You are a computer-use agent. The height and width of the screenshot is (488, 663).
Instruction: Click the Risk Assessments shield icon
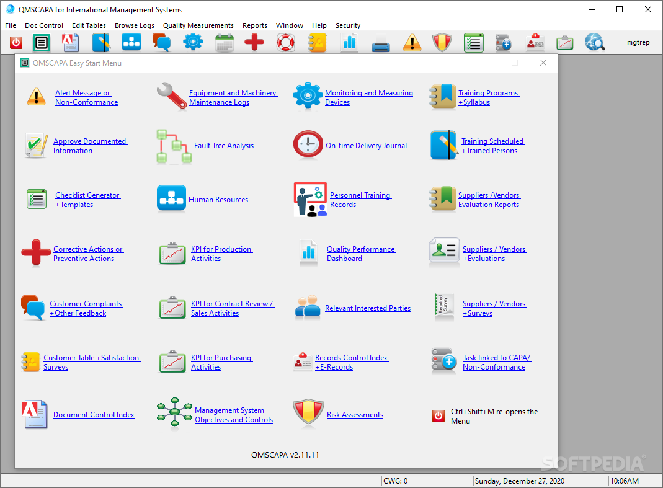308,412
